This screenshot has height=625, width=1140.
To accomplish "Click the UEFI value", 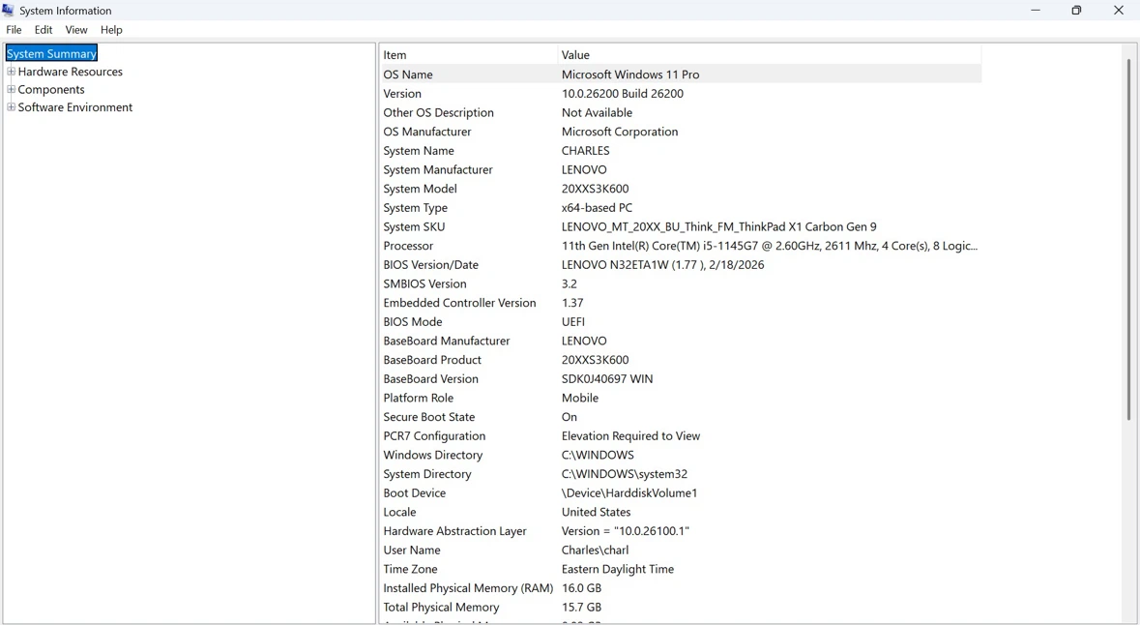I will click(x=573, y=321).
